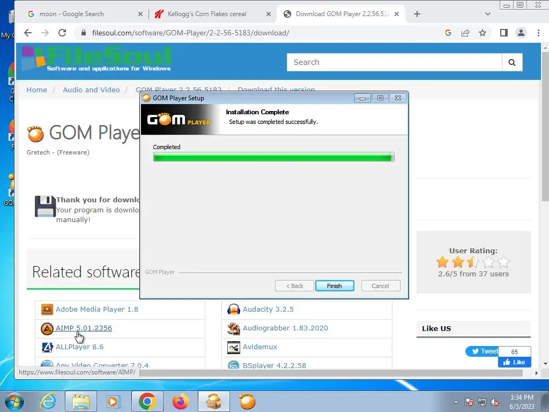Open the Home breadcrumb link
Image resolution: width=549 pixels, height=412 pixels.
pos(37,90)
